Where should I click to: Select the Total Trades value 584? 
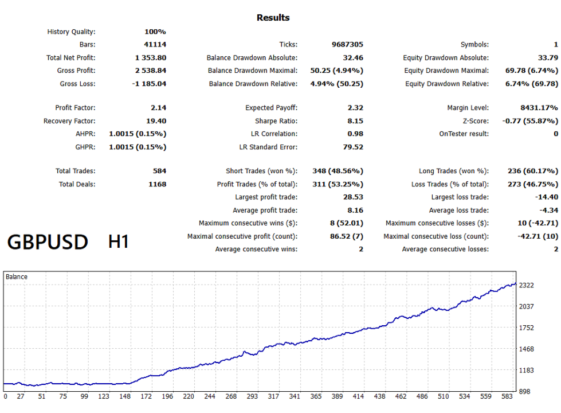click(159, 171)
